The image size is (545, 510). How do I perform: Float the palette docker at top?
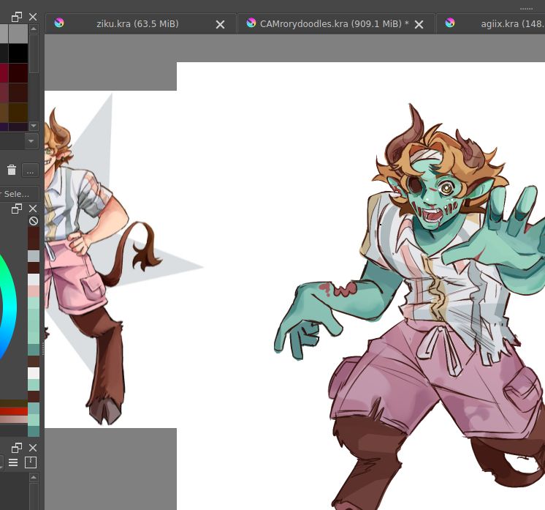point(17,17)
